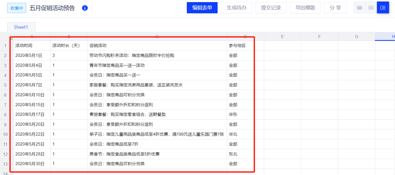Select column E header

282,37
